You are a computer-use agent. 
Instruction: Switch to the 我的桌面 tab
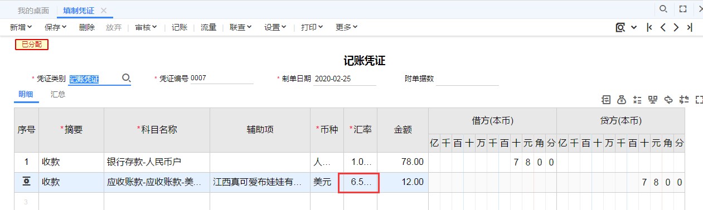33,11
